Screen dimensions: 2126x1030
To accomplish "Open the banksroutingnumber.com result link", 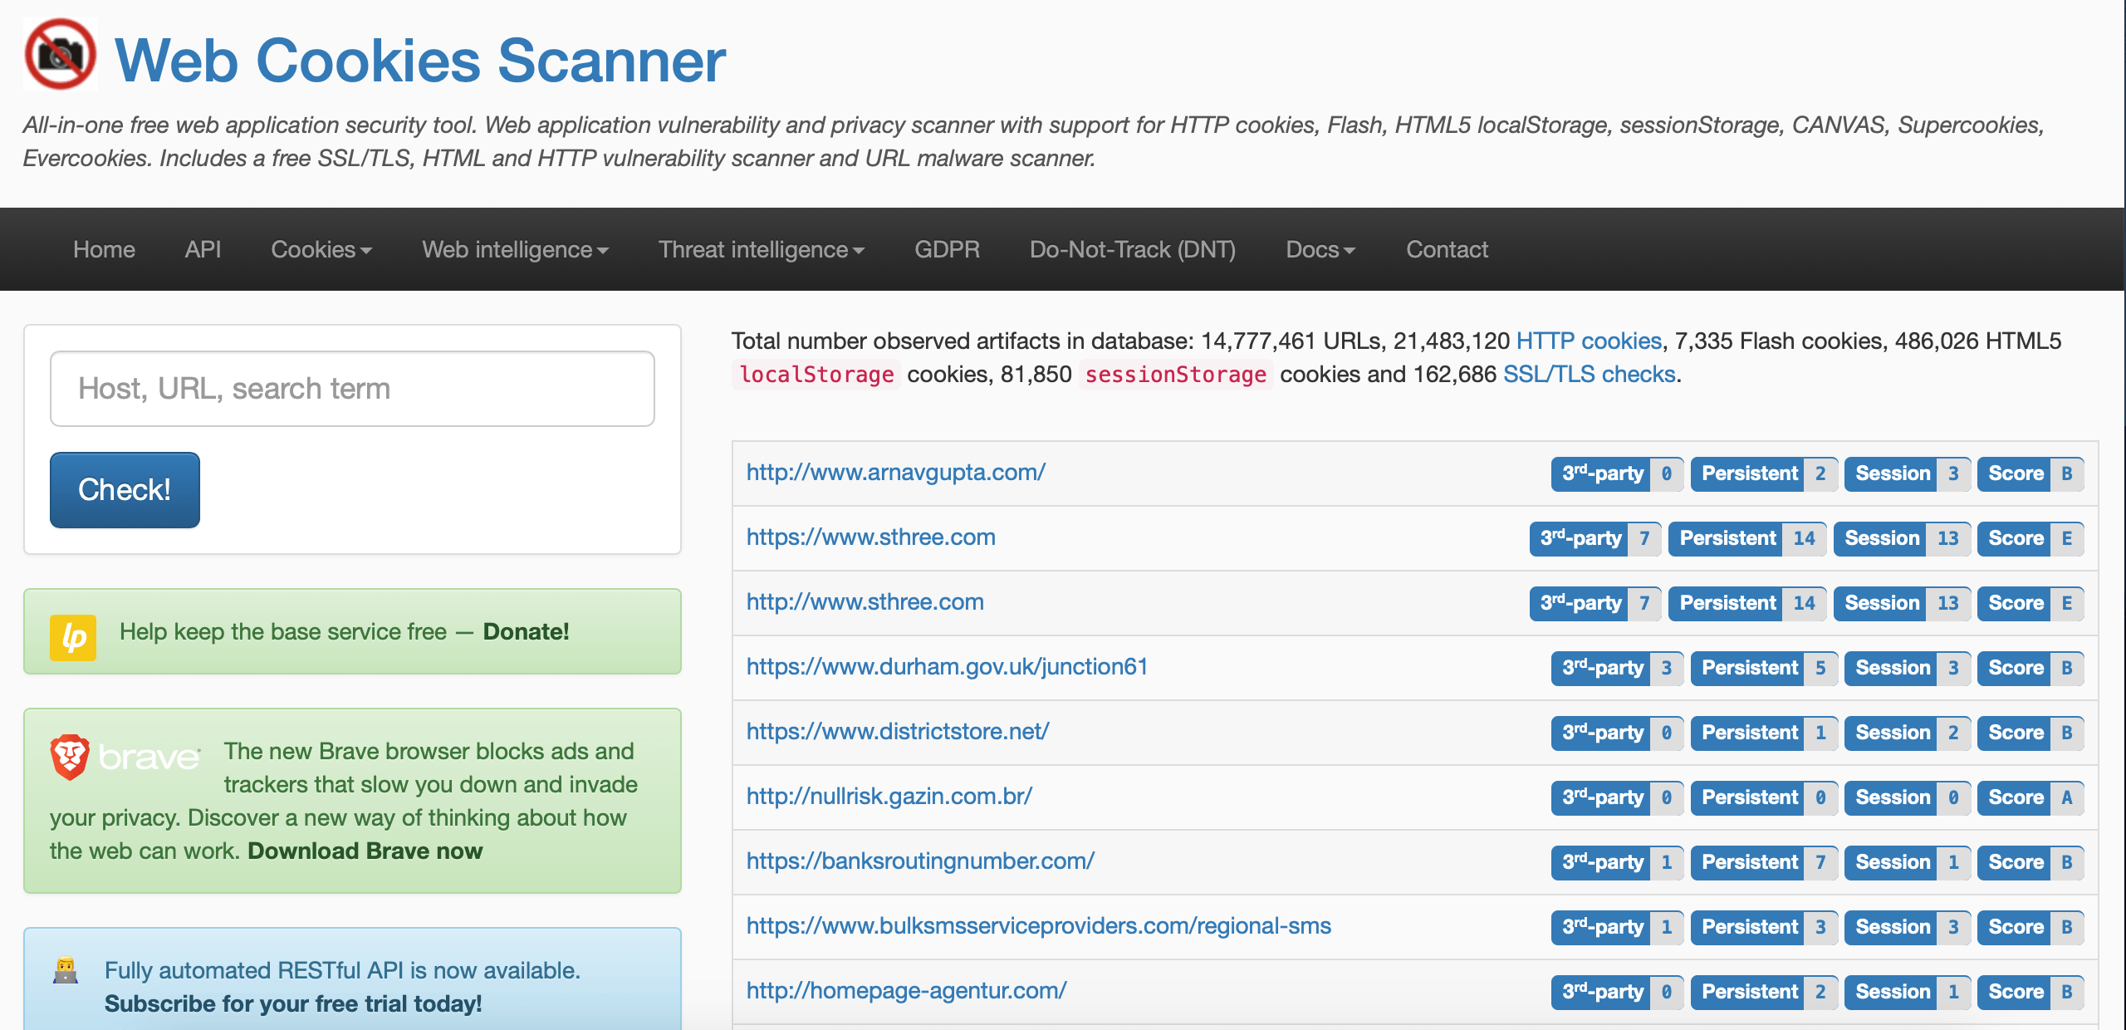I will pyautogui.click(x=920, y=861).
